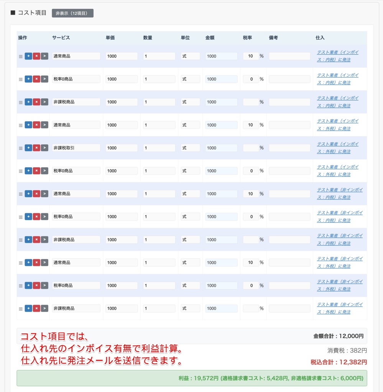Click the 単価 field of the first row
Image resolution: width=383 pixels, height=392 pixels.
122,56
